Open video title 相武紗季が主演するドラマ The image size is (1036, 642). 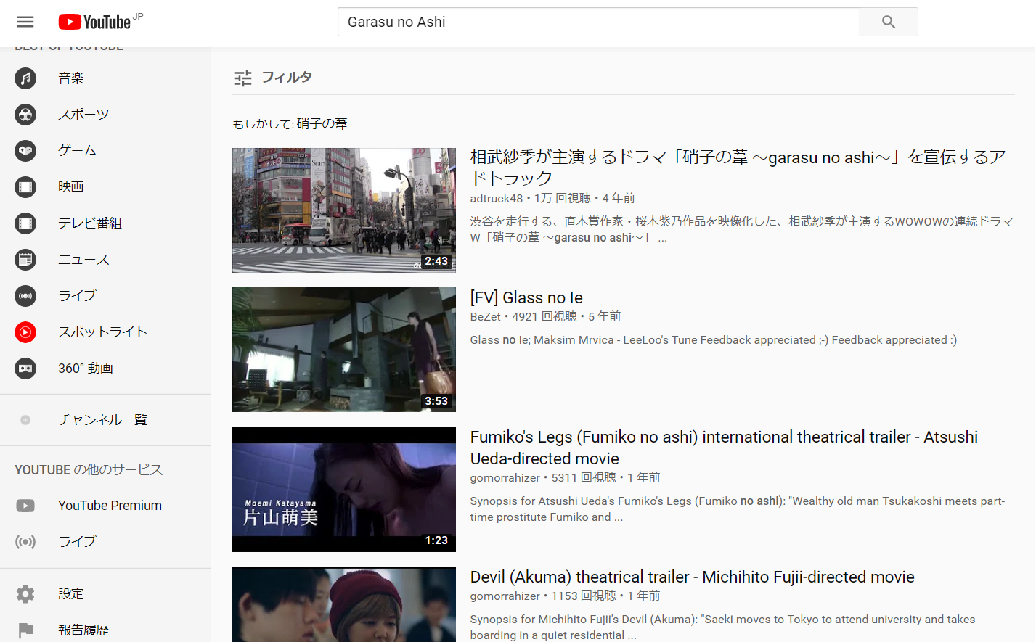(738, 168)
